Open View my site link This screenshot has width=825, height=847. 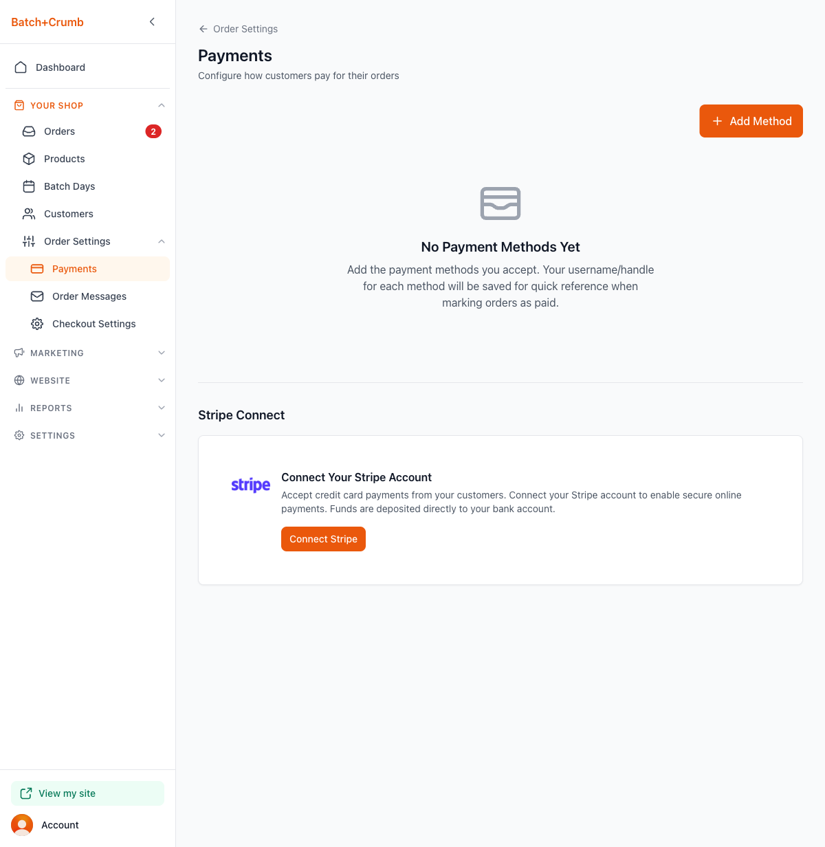[87, 793]
